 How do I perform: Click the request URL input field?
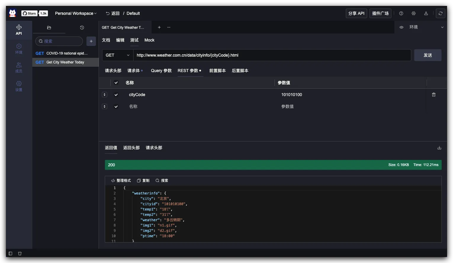tap(272, 55)
